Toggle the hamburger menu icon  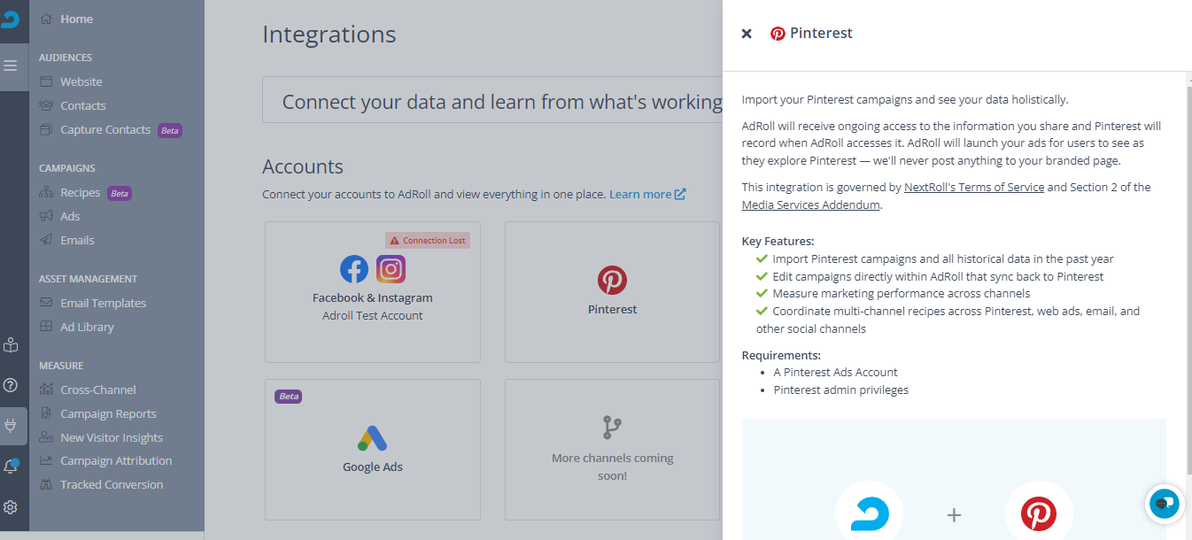[x=11, y=66]
